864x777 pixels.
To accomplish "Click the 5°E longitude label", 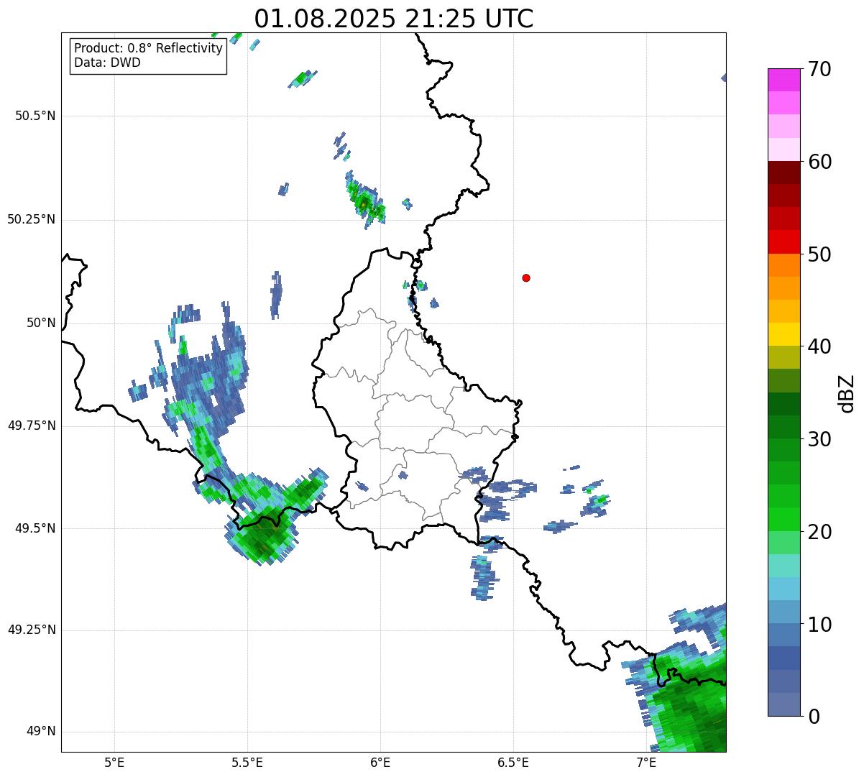I will (x=114, y=763).
